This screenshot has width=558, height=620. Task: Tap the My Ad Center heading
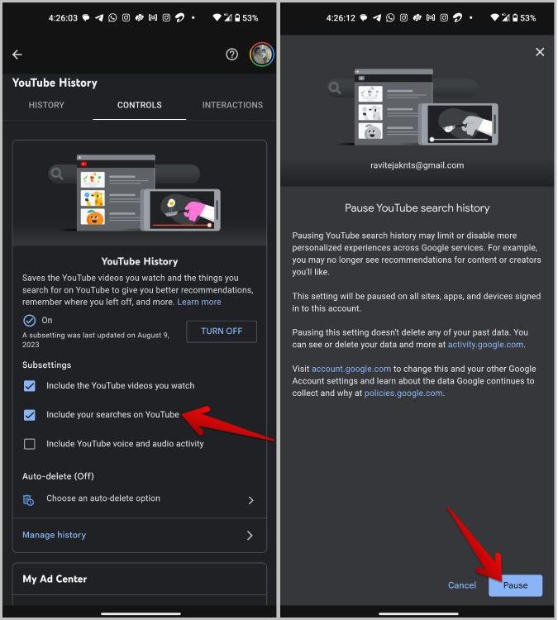(55, 579)
